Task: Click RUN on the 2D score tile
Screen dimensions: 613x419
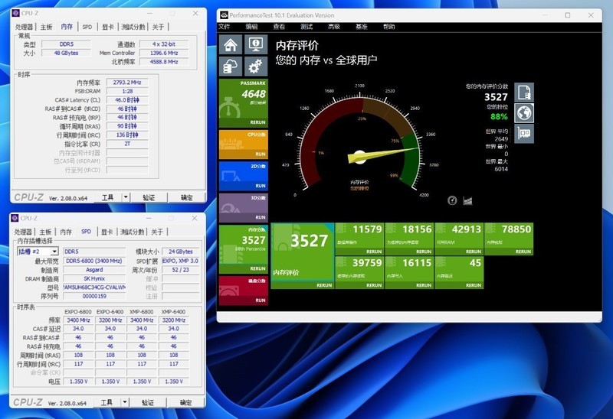Action: tap(261, 186)
